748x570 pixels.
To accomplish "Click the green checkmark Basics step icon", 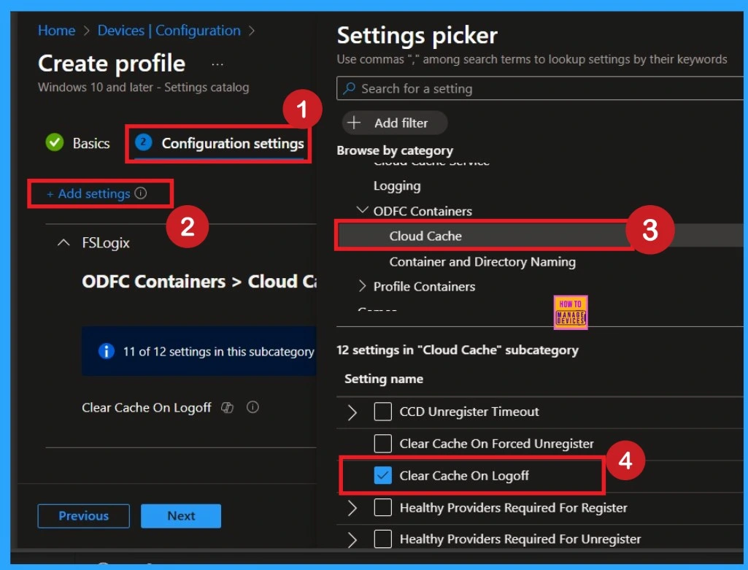I will pos(55,143).
